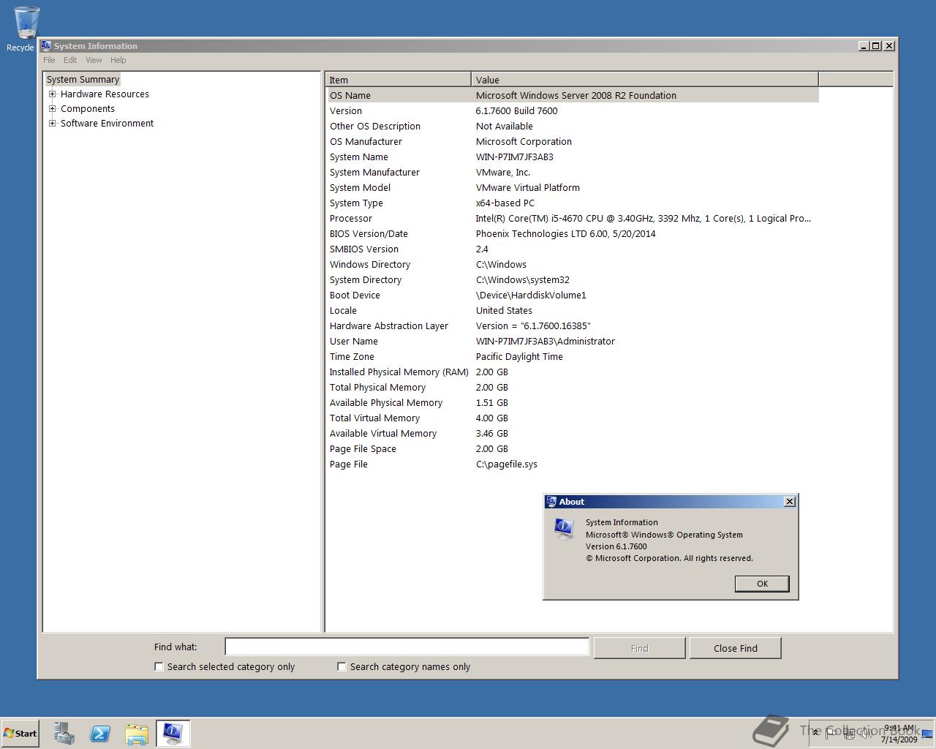
Task: Click 'Pacific Daylight Time' value
Action: (x=519, y=356)
